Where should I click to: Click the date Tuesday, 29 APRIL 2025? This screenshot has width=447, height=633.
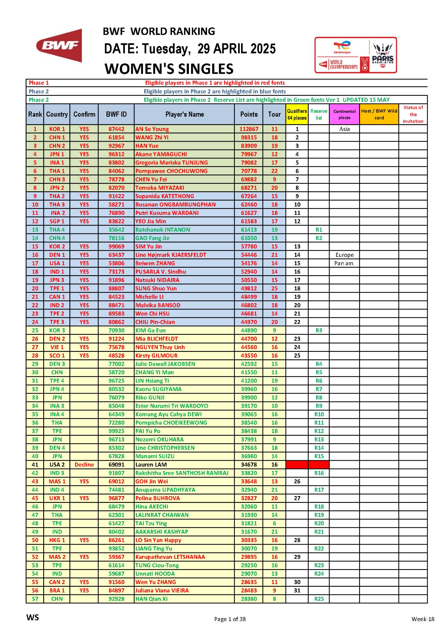click(x=209, y=49)
